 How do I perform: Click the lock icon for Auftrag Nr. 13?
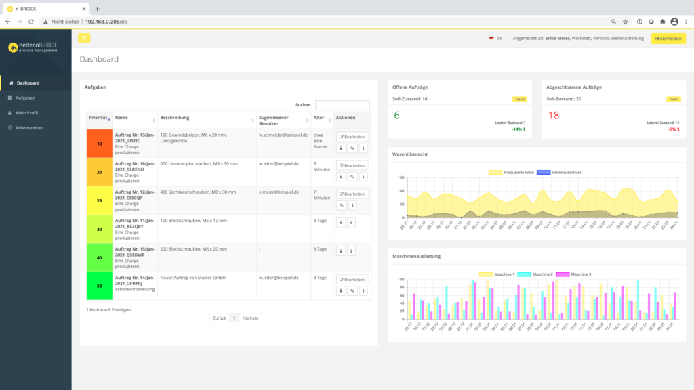coord(340,148)
